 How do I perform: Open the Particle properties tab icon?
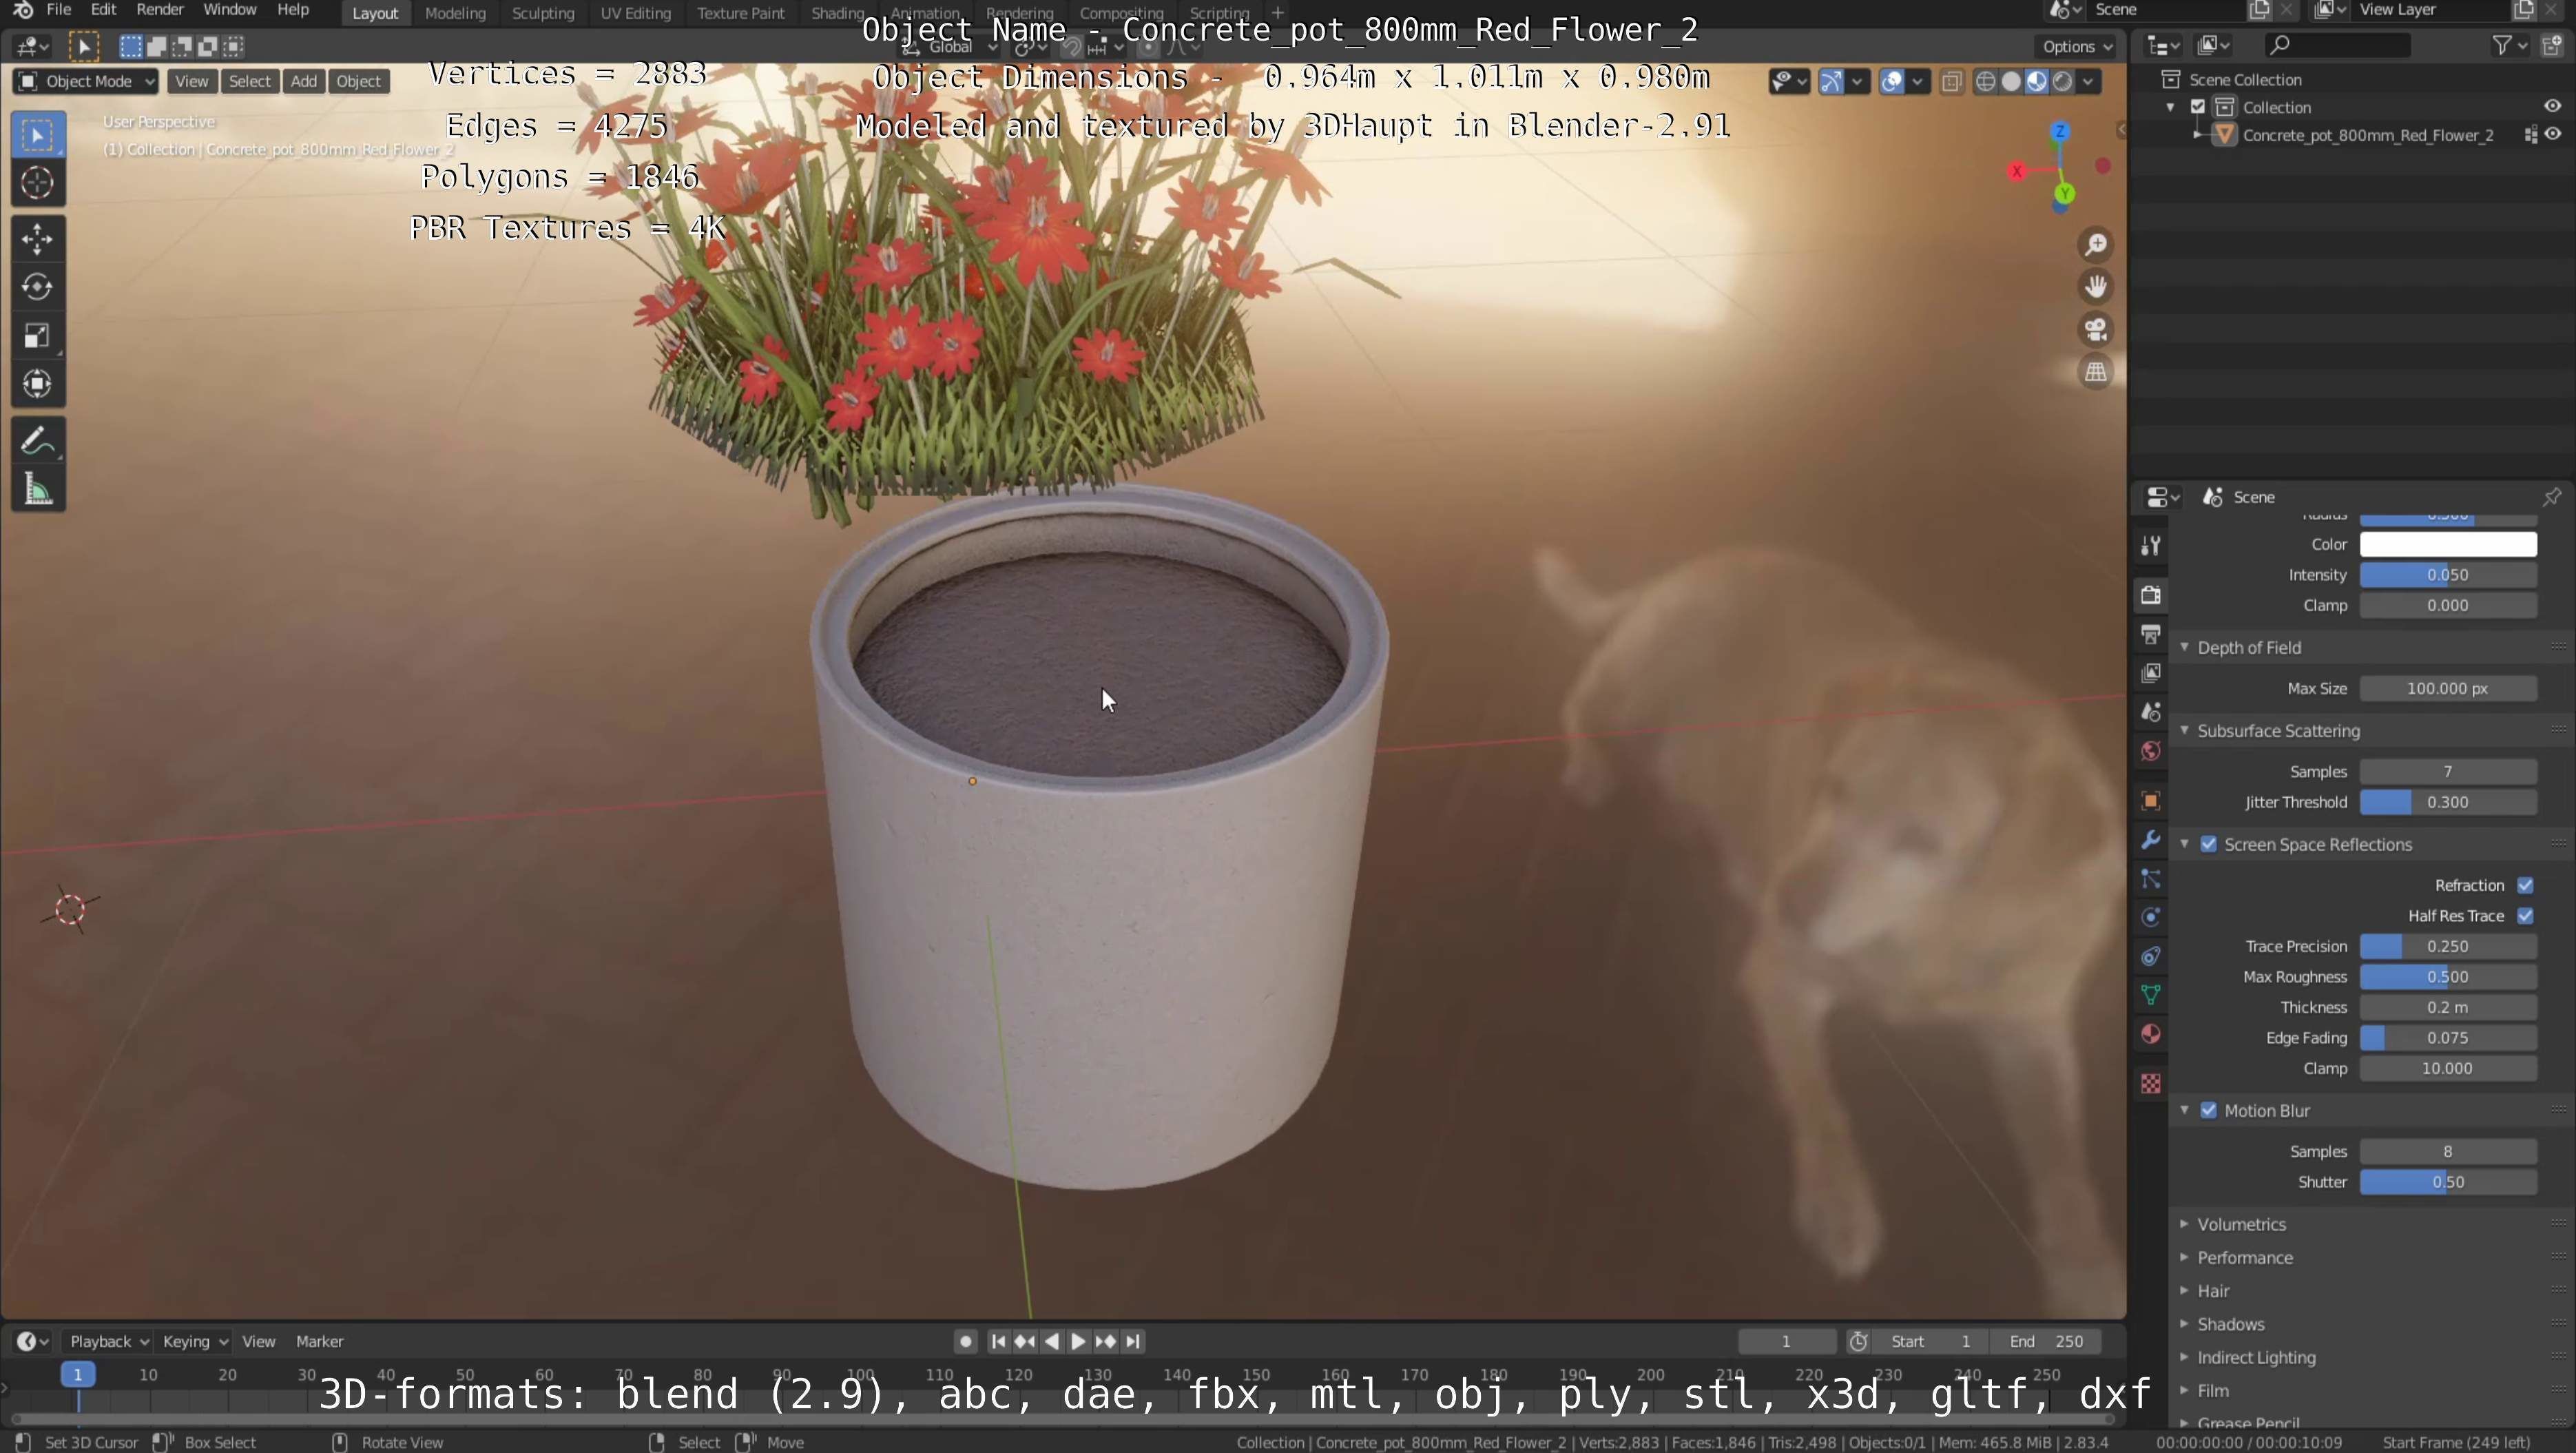coord(2151,879)
